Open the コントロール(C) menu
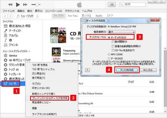 pos(53,11)
